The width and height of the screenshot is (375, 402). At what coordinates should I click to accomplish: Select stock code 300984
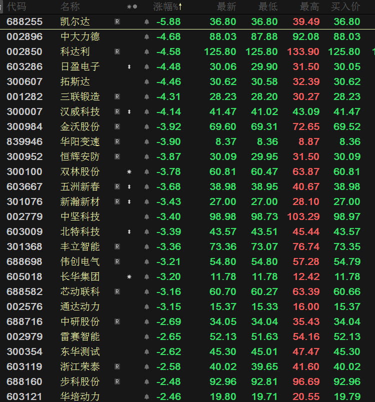pyautogui.click(x=24, y=126)
